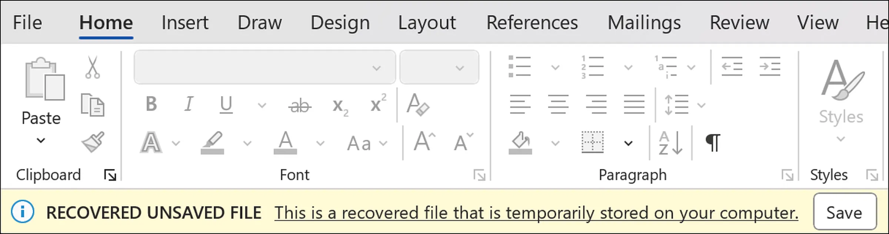Viewport: 889px width, 234px height.
Task: Switch to the Insert tab
Action: (x=185, y=23)
